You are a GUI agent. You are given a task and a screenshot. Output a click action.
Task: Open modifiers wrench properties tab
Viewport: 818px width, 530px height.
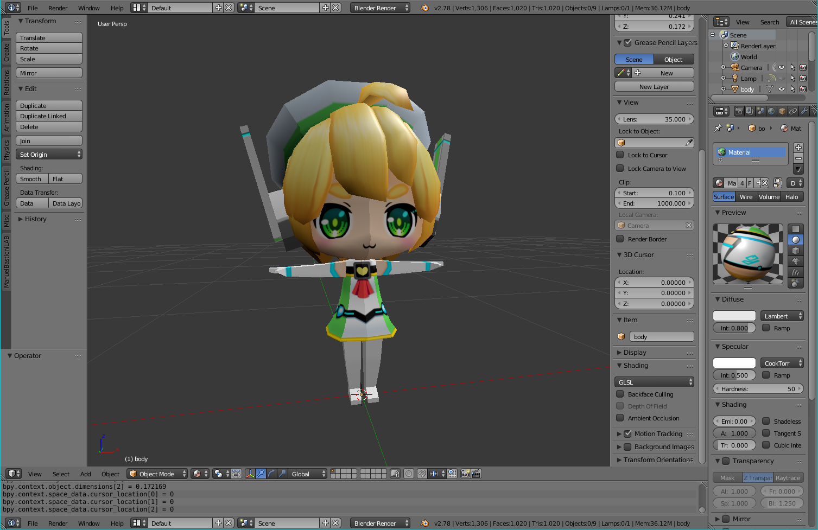click(804, 111)
